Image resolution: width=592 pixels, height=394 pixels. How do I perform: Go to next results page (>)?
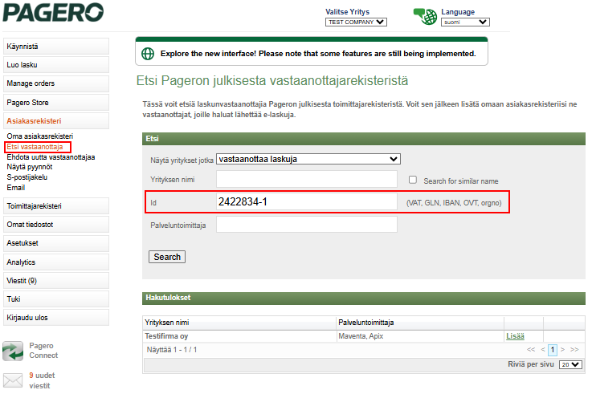click(562, 350)
